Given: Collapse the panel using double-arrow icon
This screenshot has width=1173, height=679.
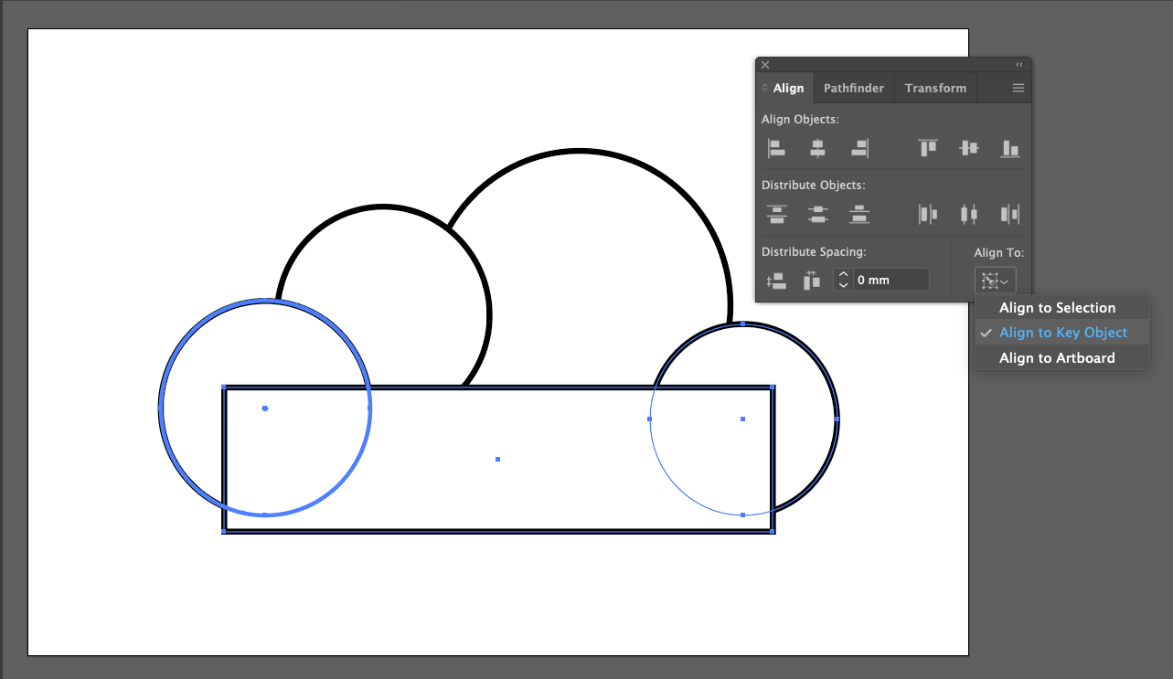Looking at the screenshot, I should (1019, 65).
